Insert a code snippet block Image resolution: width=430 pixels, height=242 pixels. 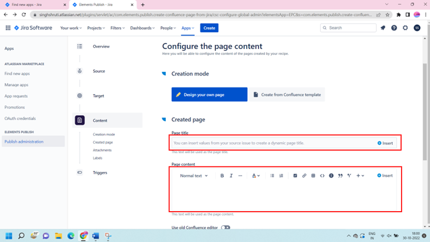322,176
